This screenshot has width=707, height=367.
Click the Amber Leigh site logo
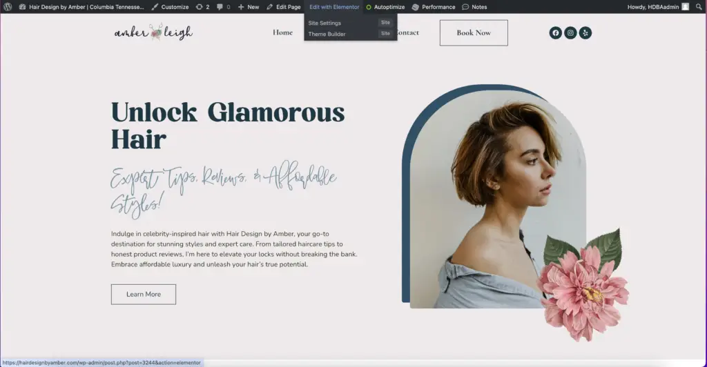click(153, 32)
